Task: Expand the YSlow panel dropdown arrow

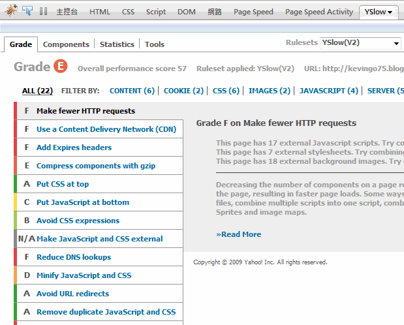Action: 390,12
